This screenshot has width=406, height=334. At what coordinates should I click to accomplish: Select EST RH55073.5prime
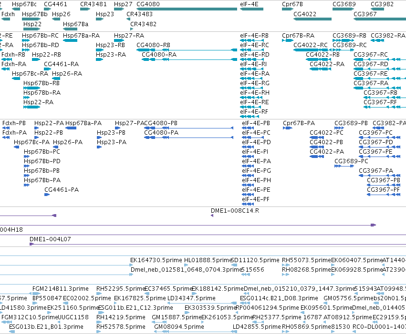click(x=306, y=260)
